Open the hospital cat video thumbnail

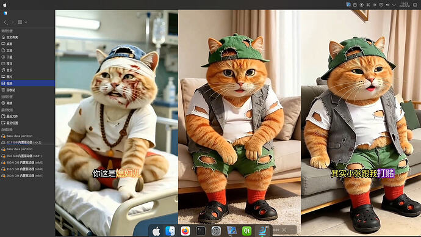point(117,123)
